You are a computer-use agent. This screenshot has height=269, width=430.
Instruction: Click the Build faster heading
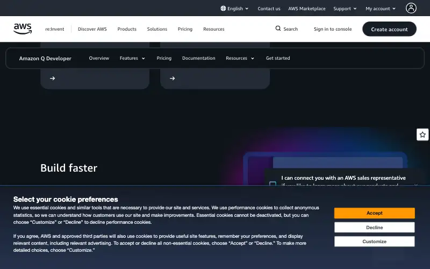[x=69, y=168]
